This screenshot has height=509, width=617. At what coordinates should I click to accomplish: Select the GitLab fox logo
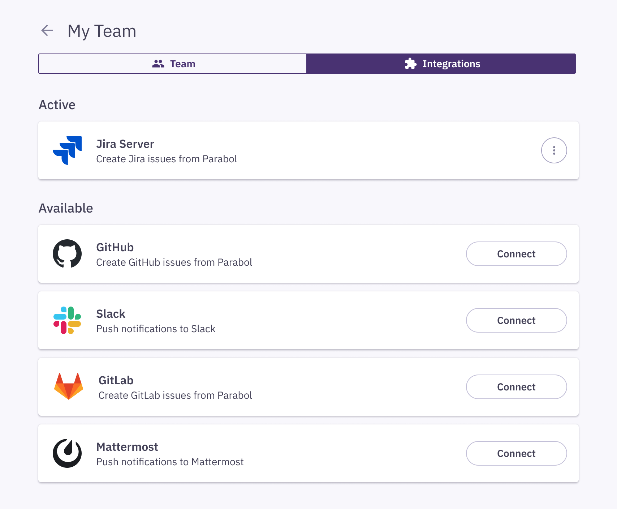click(69, 386)
